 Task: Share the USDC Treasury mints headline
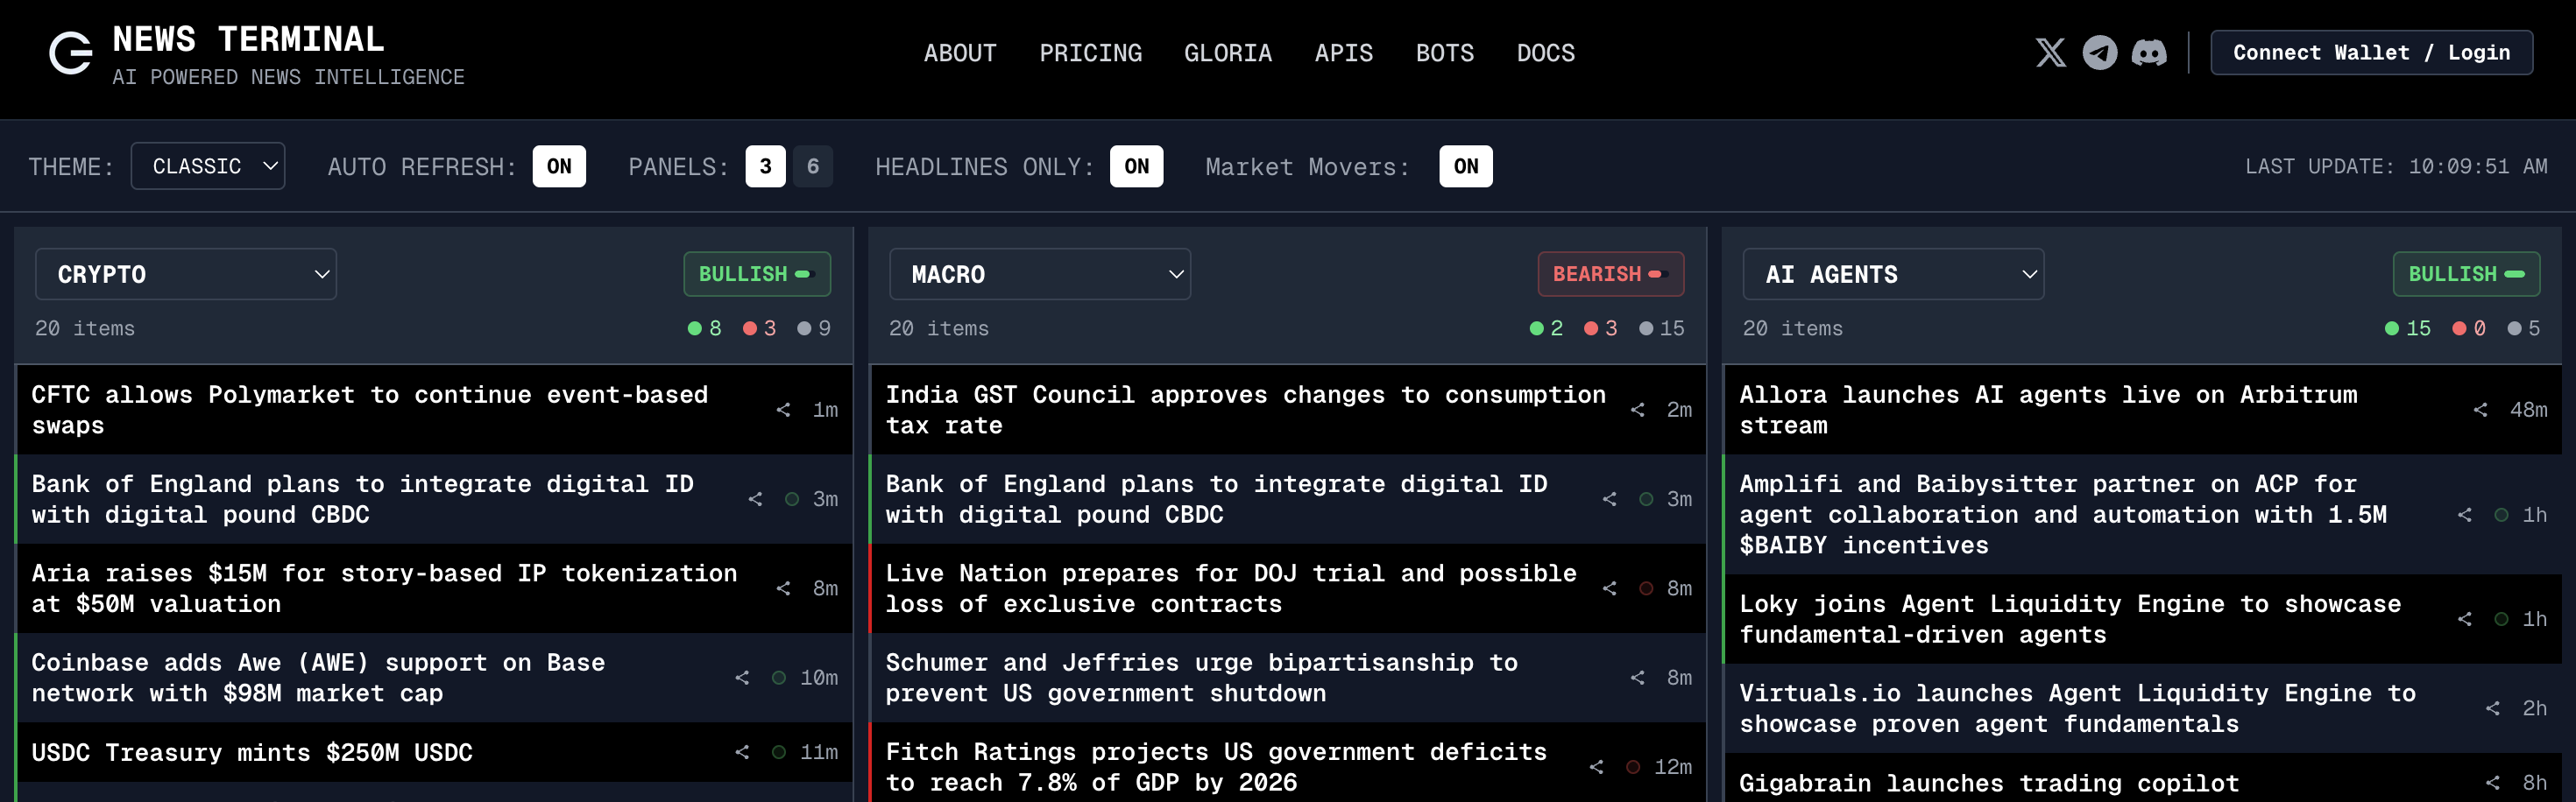click(x=742, y=752)
